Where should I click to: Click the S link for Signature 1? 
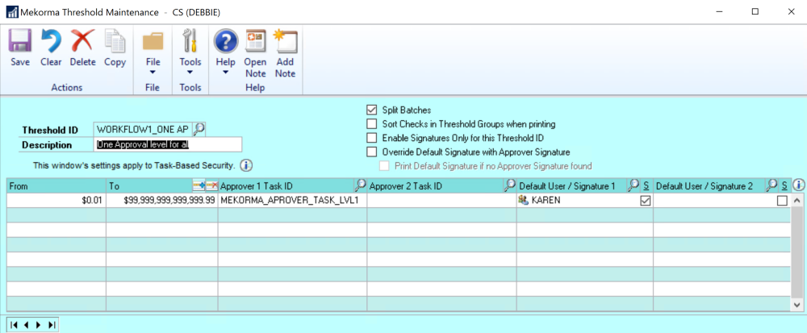coord(646,185)
